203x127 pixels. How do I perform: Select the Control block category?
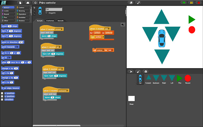coord(23,8)
